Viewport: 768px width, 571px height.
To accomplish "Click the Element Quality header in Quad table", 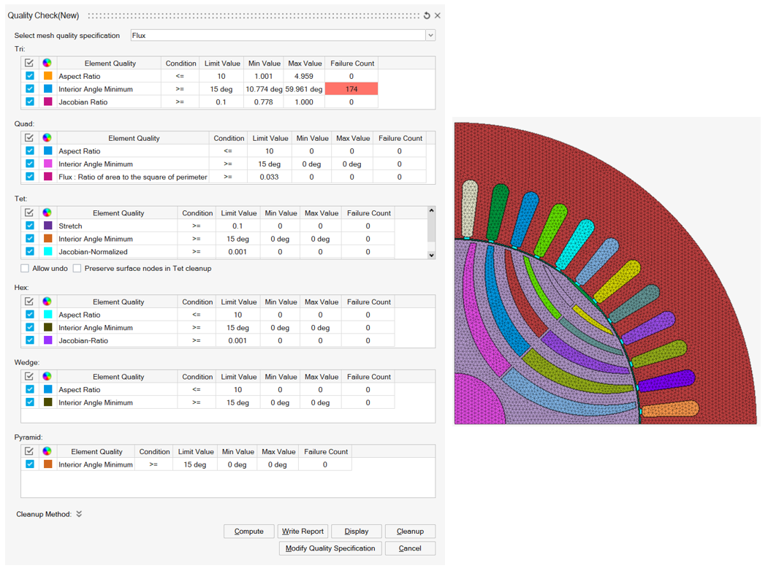I will coord(134,138).
